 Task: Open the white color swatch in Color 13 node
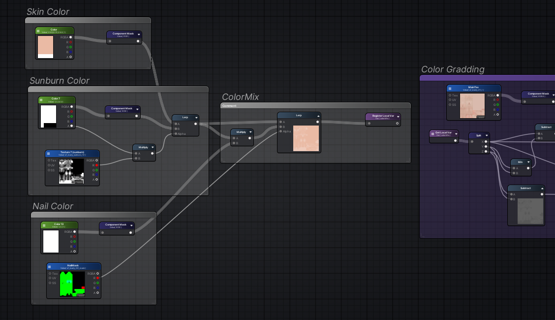(51, 241)
